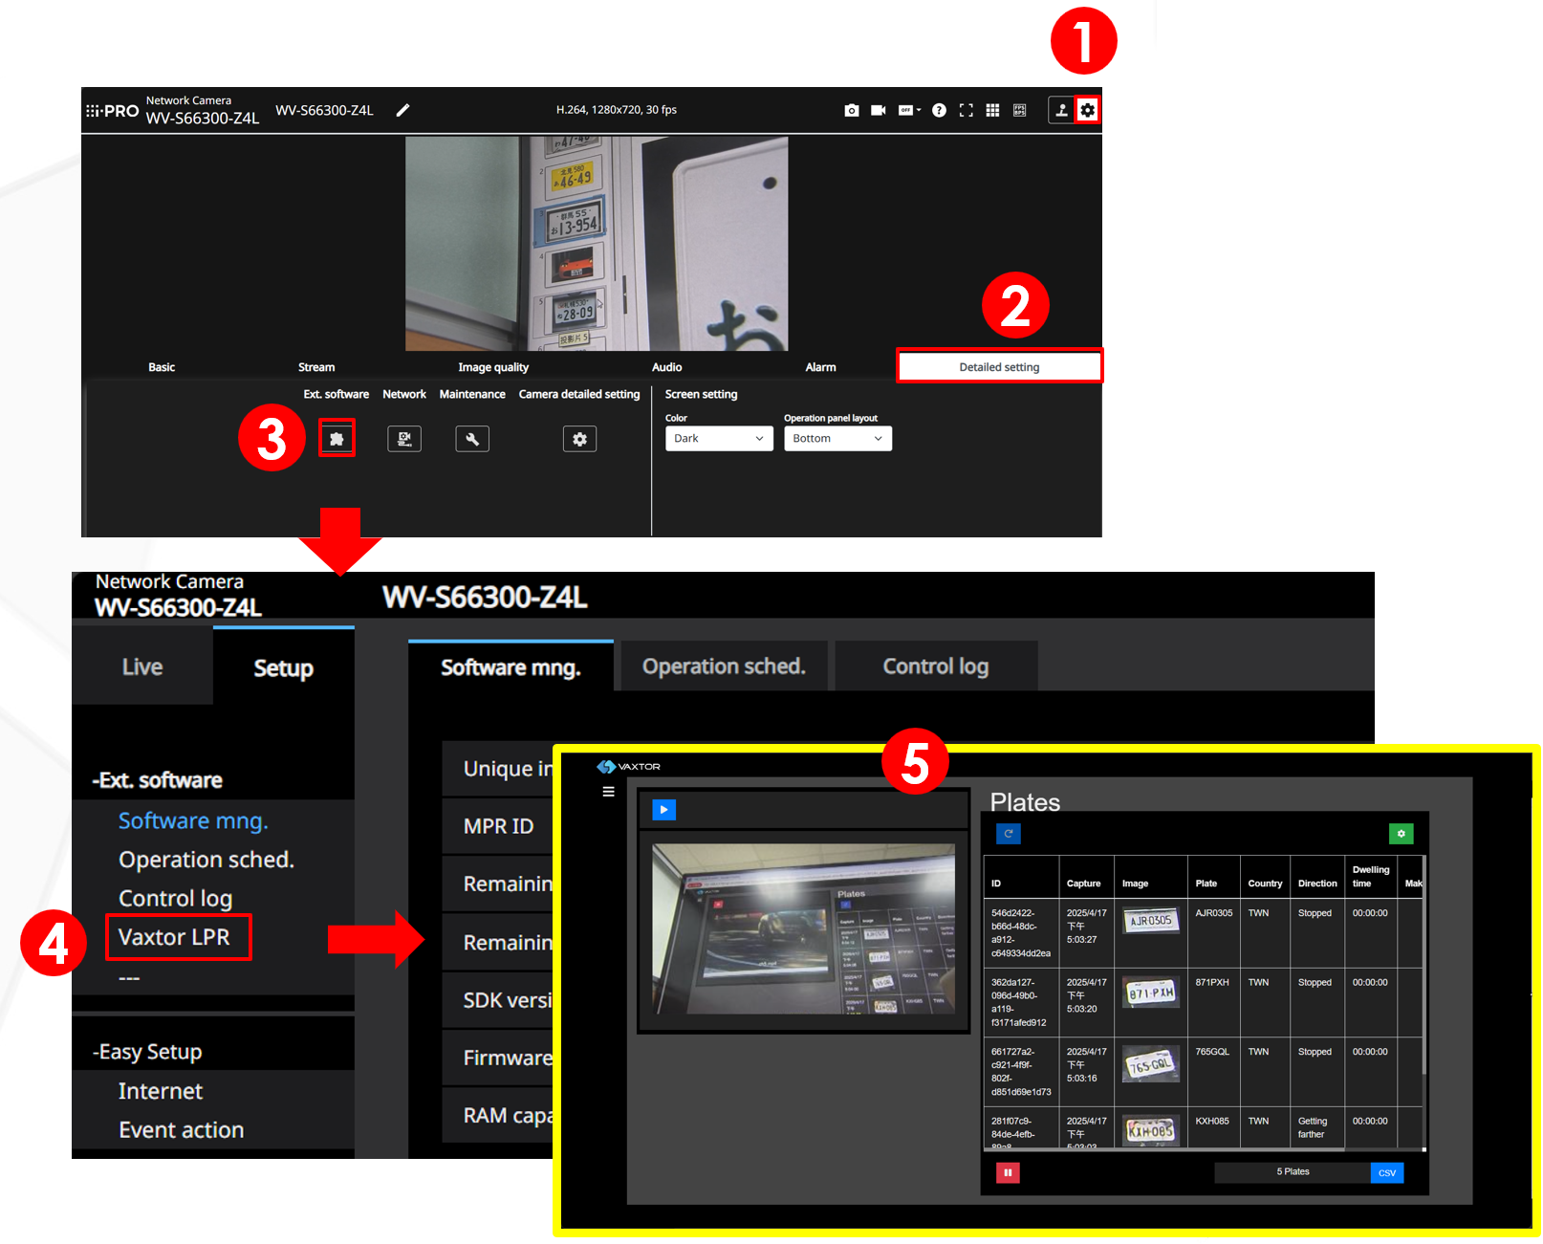The height and width of the screenshot is (1244, 1543).
Task: Open the Basic settings tab
Action: click(x=162, y=367)
